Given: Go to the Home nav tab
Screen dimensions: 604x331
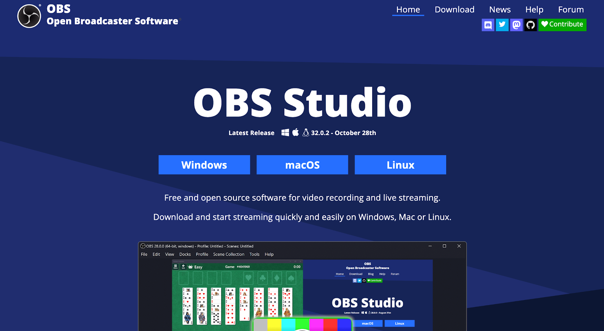Looking at the screenshot, I should (408, 9).
